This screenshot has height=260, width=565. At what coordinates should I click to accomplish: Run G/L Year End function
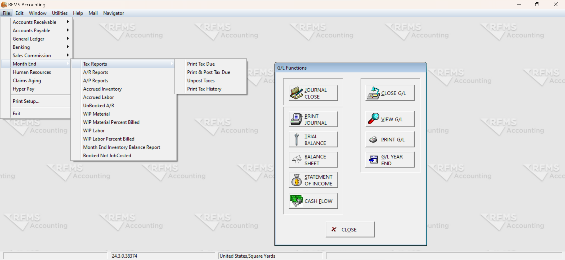pos(389,159)
